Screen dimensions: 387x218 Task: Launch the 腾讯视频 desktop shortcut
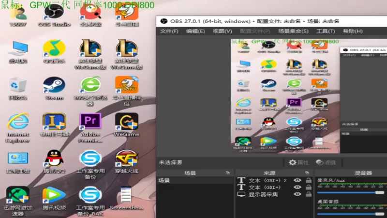pyautogui.click(x=54, y=198)
